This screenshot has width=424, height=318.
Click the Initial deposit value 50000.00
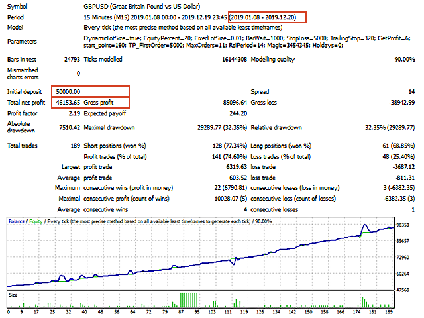[67, 91]
